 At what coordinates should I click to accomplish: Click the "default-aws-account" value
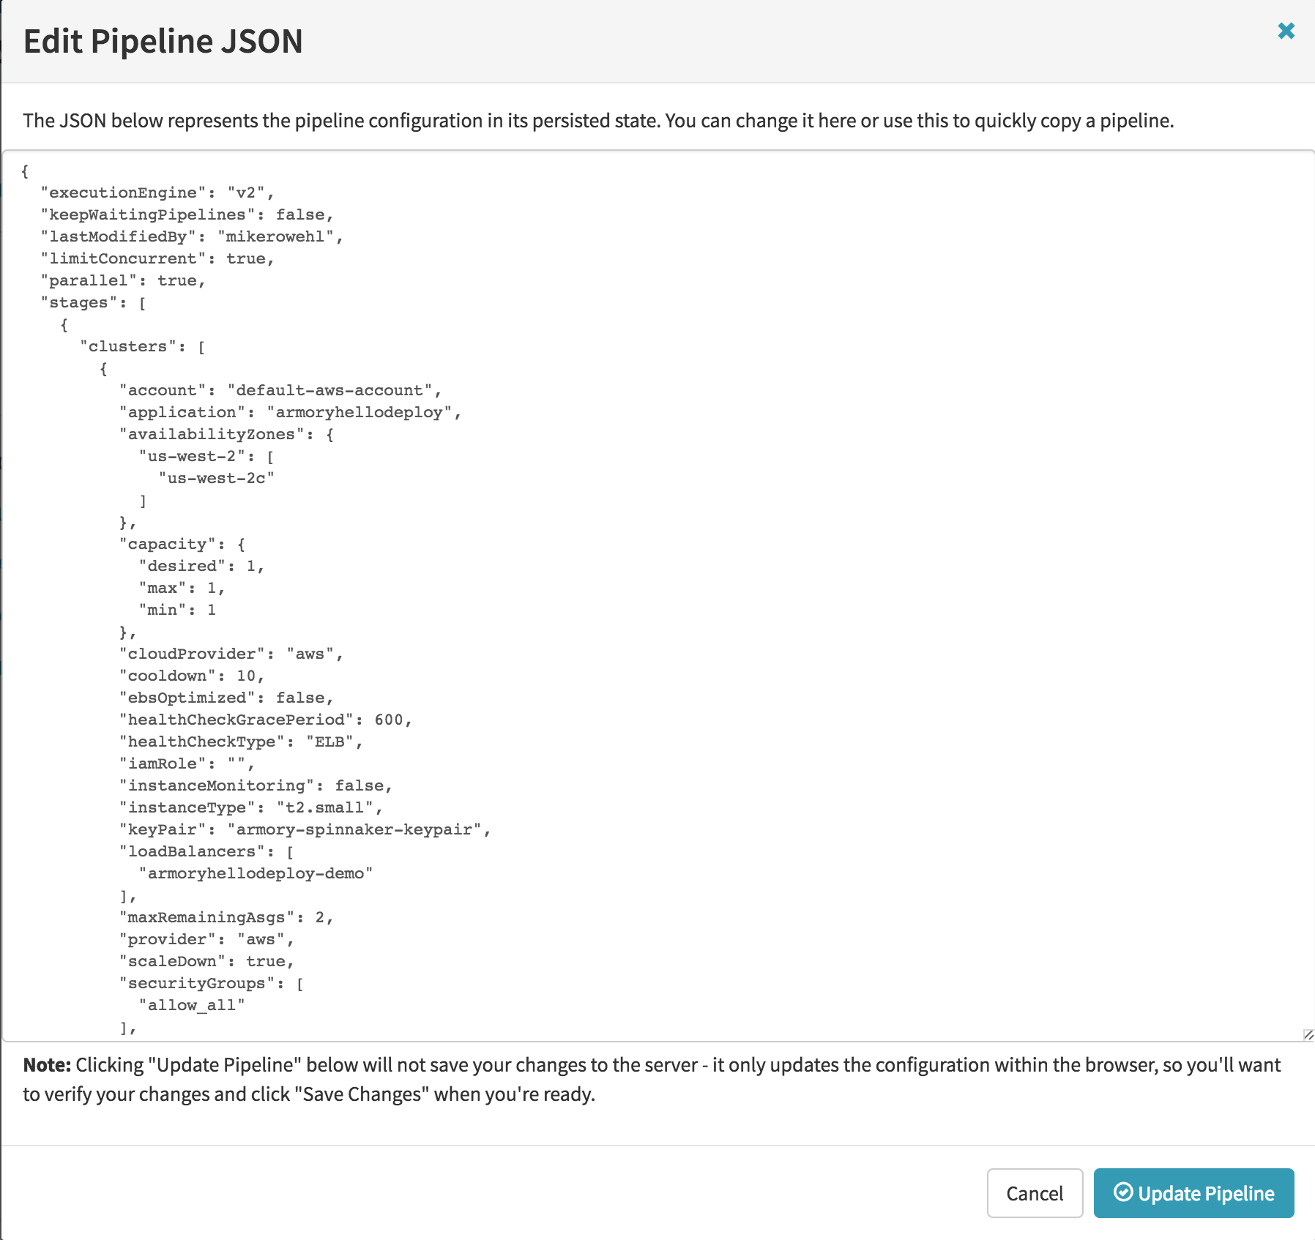point(329,390)
